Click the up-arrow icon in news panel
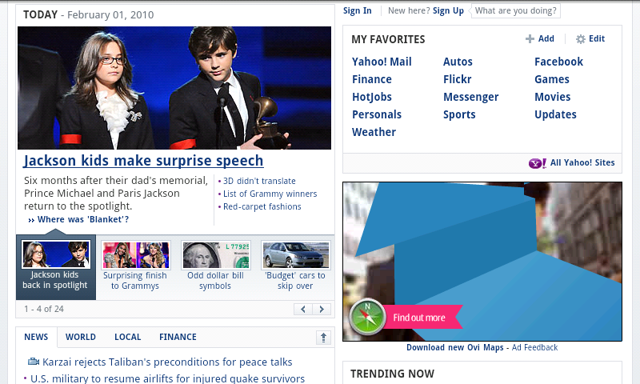 [323, 338]
